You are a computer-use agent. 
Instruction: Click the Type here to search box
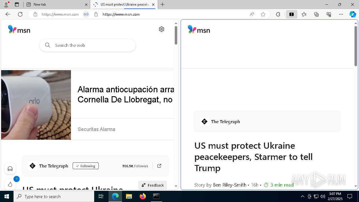tap(54, 196)
